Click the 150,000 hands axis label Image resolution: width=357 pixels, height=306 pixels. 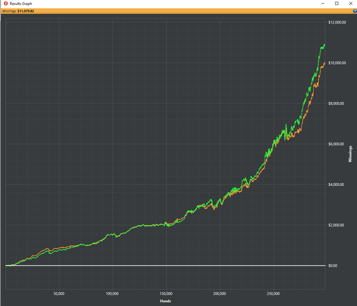pyautogui.click(x=166, y=293)
